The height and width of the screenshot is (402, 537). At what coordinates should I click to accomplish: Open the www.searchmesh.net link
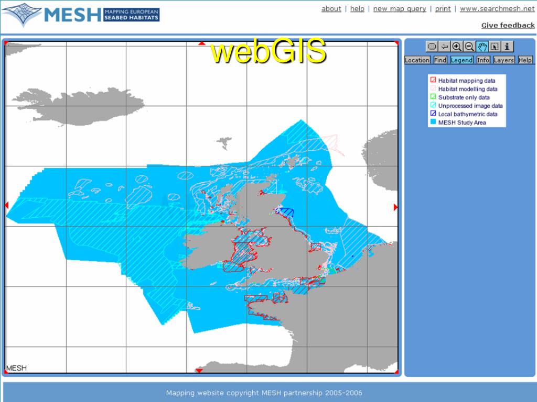click(x=497, y=9)
